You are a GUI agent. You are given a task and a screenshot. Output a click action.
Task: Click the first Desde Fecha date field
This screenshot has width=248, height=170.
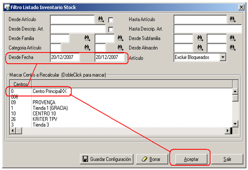(x=65, y=57)
